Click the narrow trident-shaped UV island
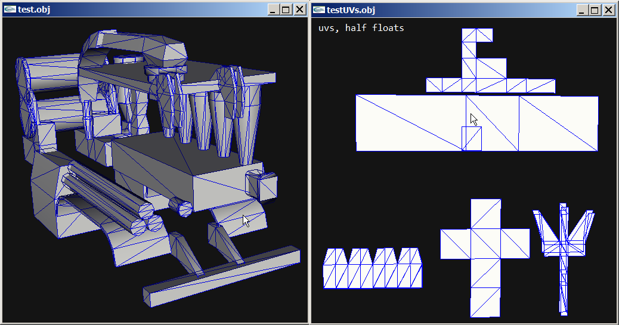 pyautogui.click(x=564, y=259)
